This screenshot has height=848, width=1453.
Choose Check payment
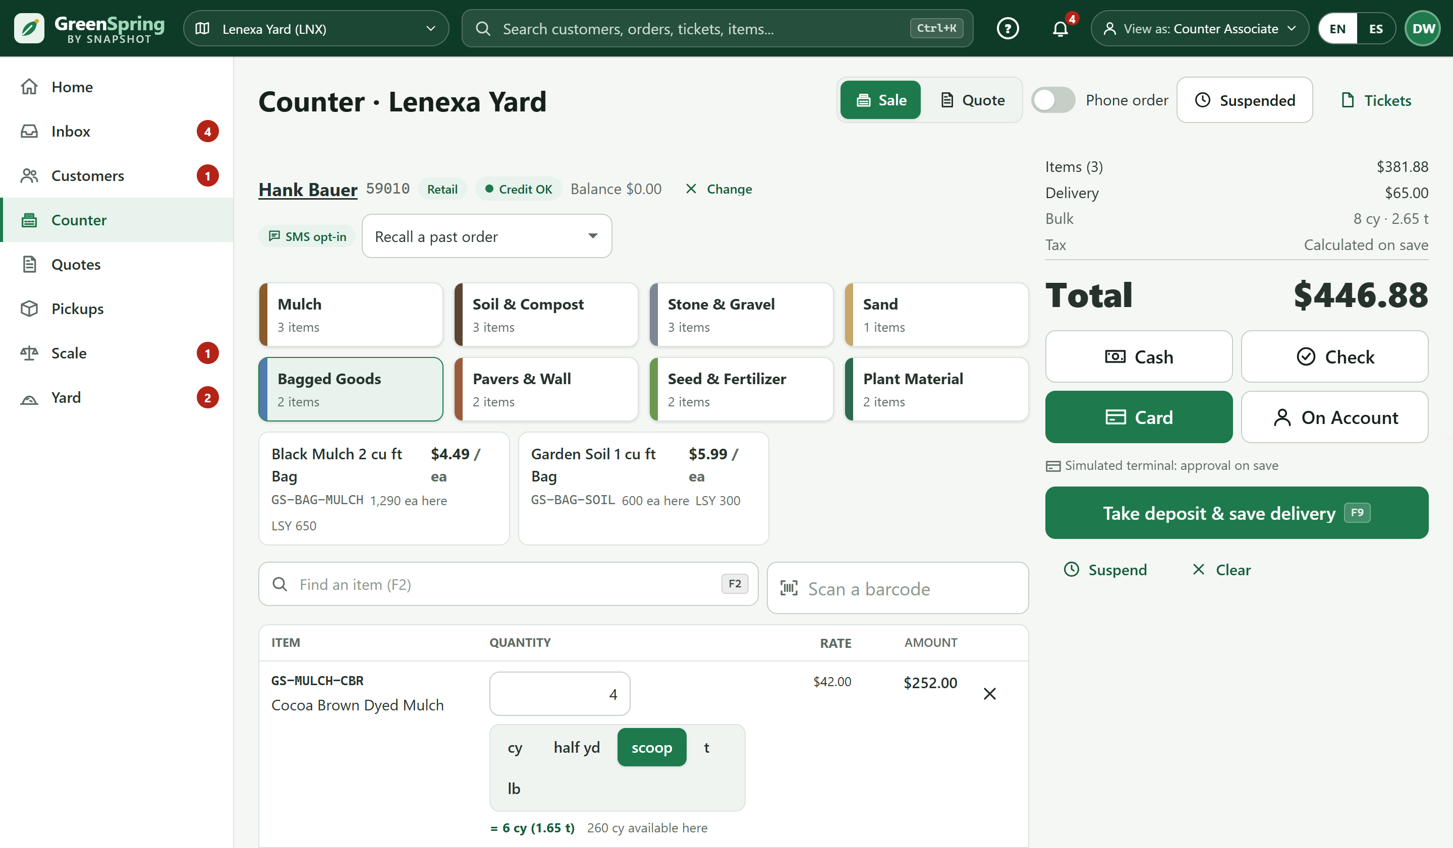[x=1335, y=356]
